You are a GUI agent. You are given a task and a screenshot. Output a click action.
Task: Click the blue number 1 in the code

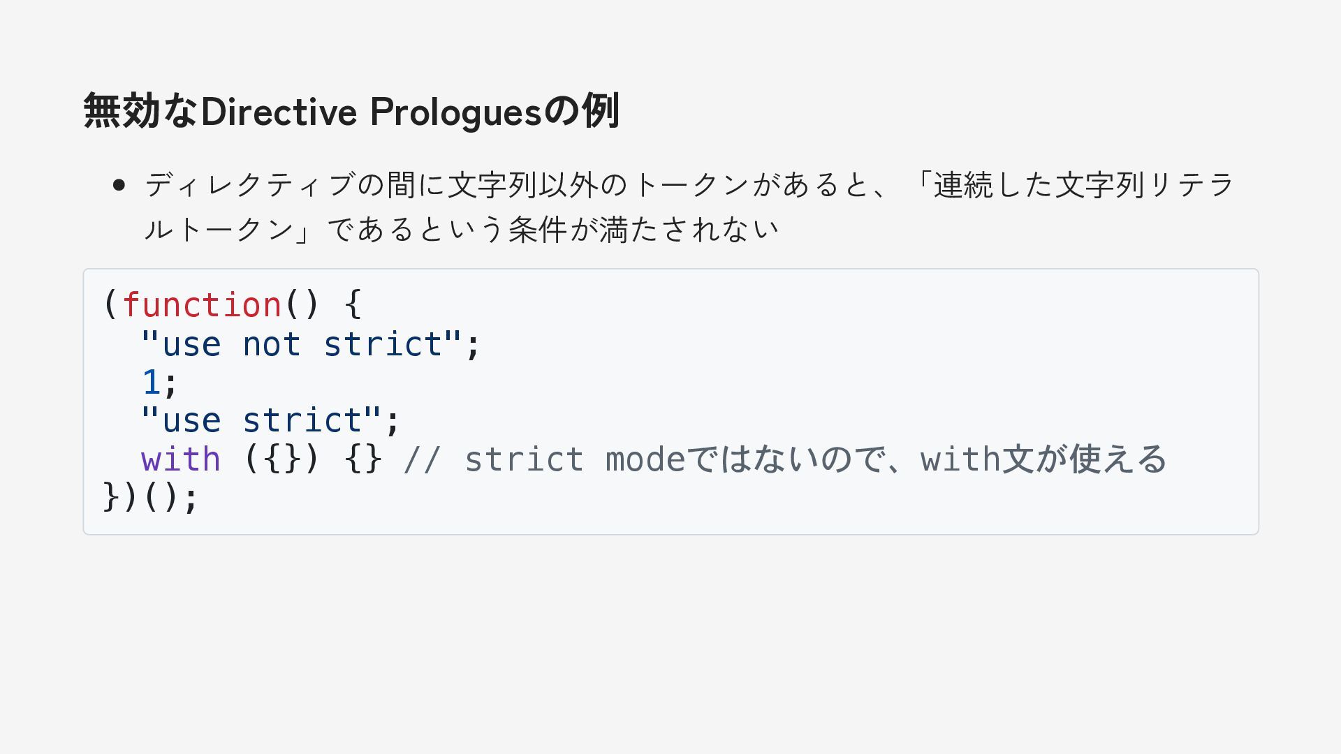pyautogui.click(x=151, y=383)
